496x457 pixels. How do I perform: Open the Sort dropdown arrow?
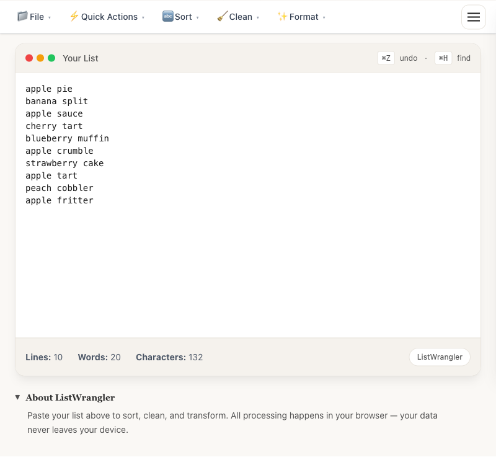click(x=197, y=18)
